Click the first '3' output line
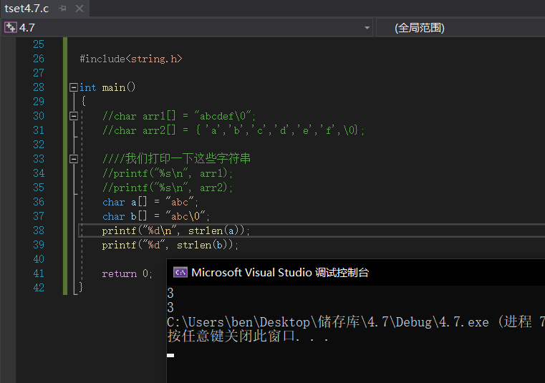This screenshot has height=383, width=545. [170, 293]
